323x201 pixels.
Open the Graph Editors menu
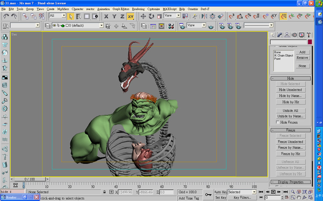tap(121, 9)
